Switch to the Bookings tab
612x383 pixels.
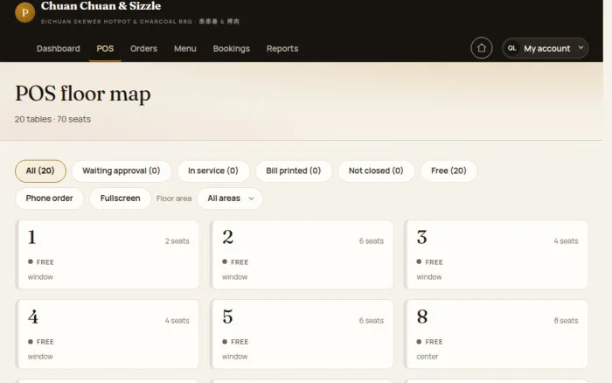(x=231, y=48)
